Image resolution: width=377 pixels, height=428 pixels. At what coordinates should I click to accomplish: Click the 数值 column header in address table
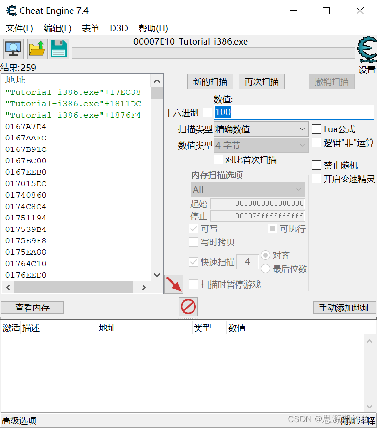coord(237,328)
